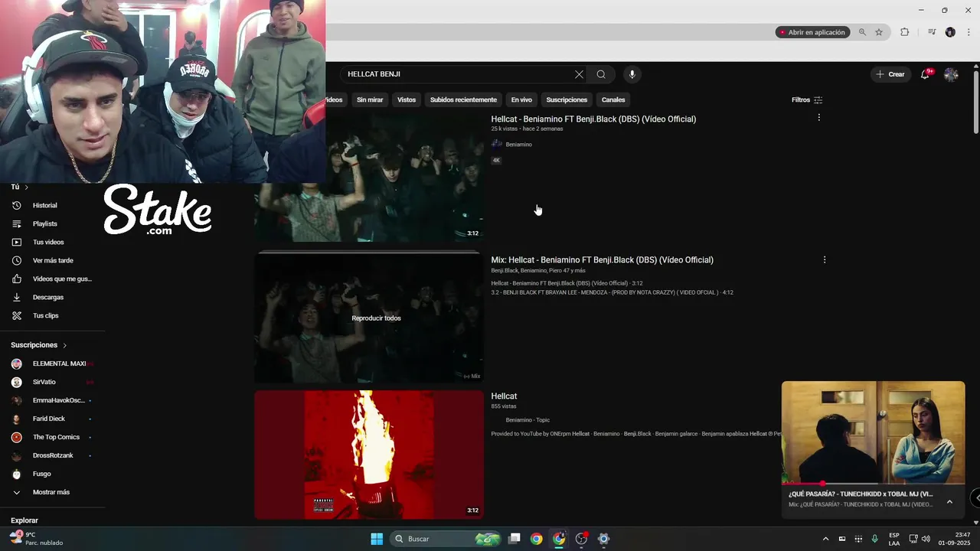
Task: Open more options for Mix: Hellcat result
Action: [x=825, y=260]
